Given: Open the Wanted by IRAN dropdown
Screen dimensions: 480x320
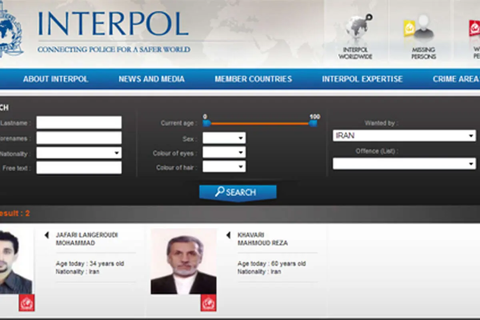Looking at the screenshot, I should [404, 136].
